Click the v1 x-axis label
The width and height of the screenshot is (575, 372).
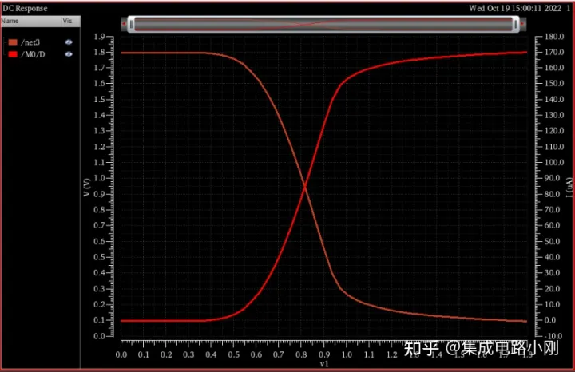(324, 364)
